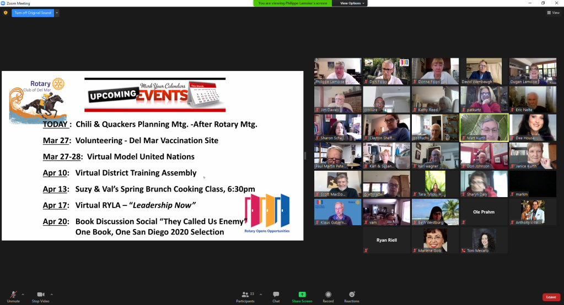This screenshot has width=564, height=305.
Task: Select Matt Kurth's highlighted video tile
Action: coord(484,127)
